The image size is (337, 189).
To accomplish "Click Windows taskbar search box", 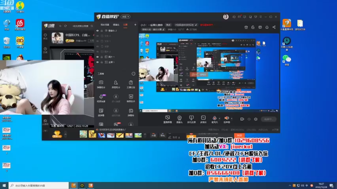I will (x=39, y=185).
